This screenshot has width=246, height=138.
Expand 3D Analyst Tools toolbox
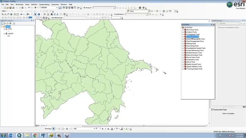[x=183, y=30]
